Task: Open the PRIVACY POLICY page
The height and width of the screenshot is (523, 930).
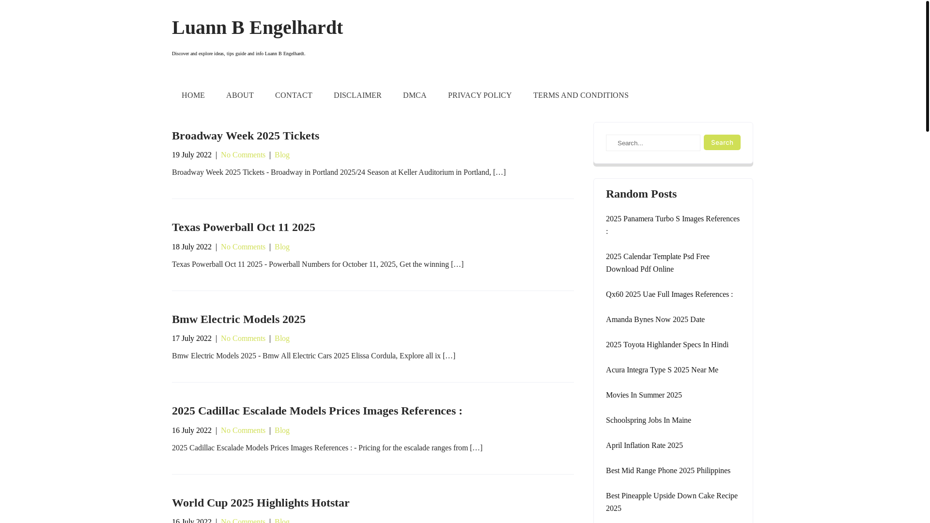Action: click(480, 95)
